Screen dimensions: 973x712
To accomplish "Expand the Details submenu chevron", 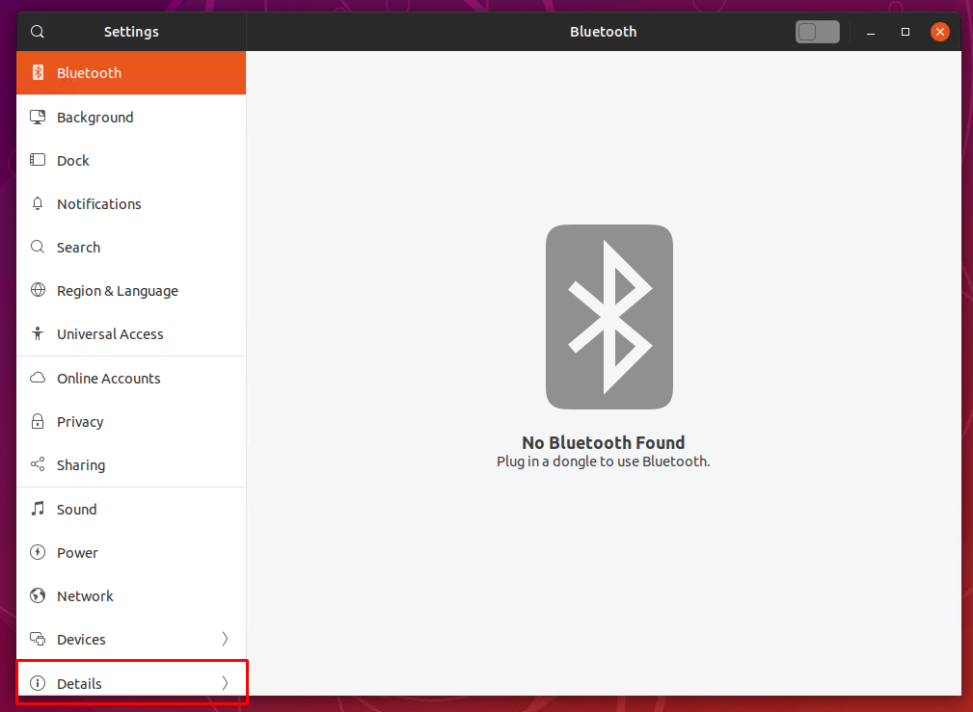I will pyautogui.click(x=225, y=683).
